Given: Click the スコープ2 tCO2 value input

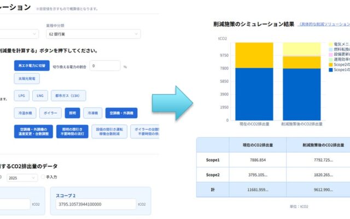Looking at the screenshot, I should coord(96,204).
